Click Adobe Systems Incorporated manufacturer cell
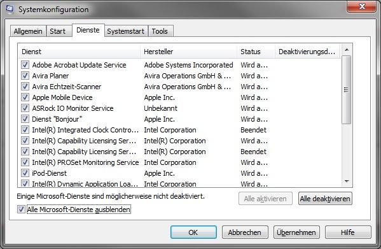The width and height of the screenshot is (381, 249). click(188, 65)
